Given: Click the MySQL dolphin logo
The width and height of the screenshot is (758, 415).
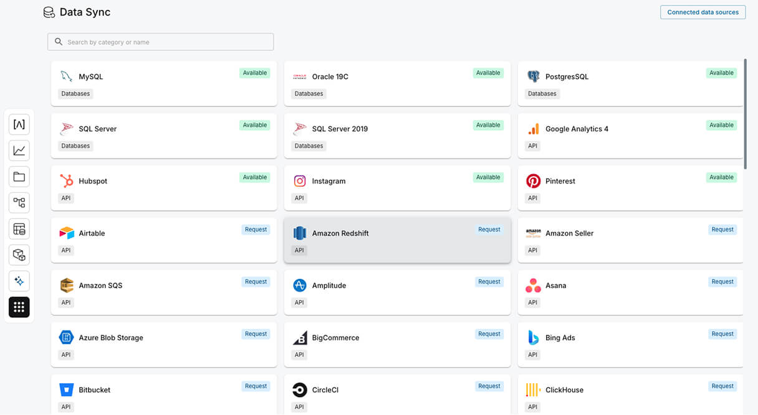Looking at the screenshot, I should 66,77.
